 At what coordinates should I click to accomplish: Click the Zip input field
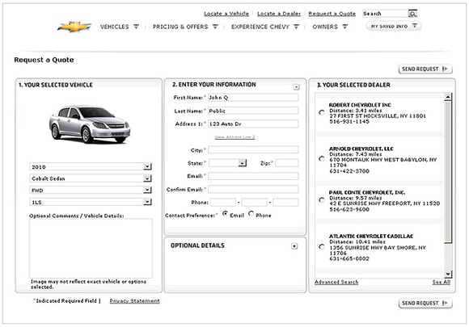click(287, 163)
